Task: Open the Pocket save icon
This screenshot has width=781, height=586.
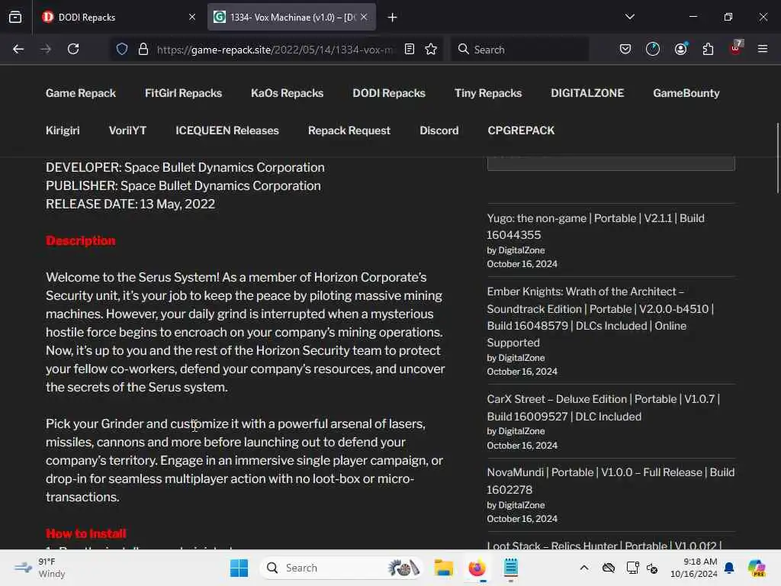Action: (x=625, y=49)
